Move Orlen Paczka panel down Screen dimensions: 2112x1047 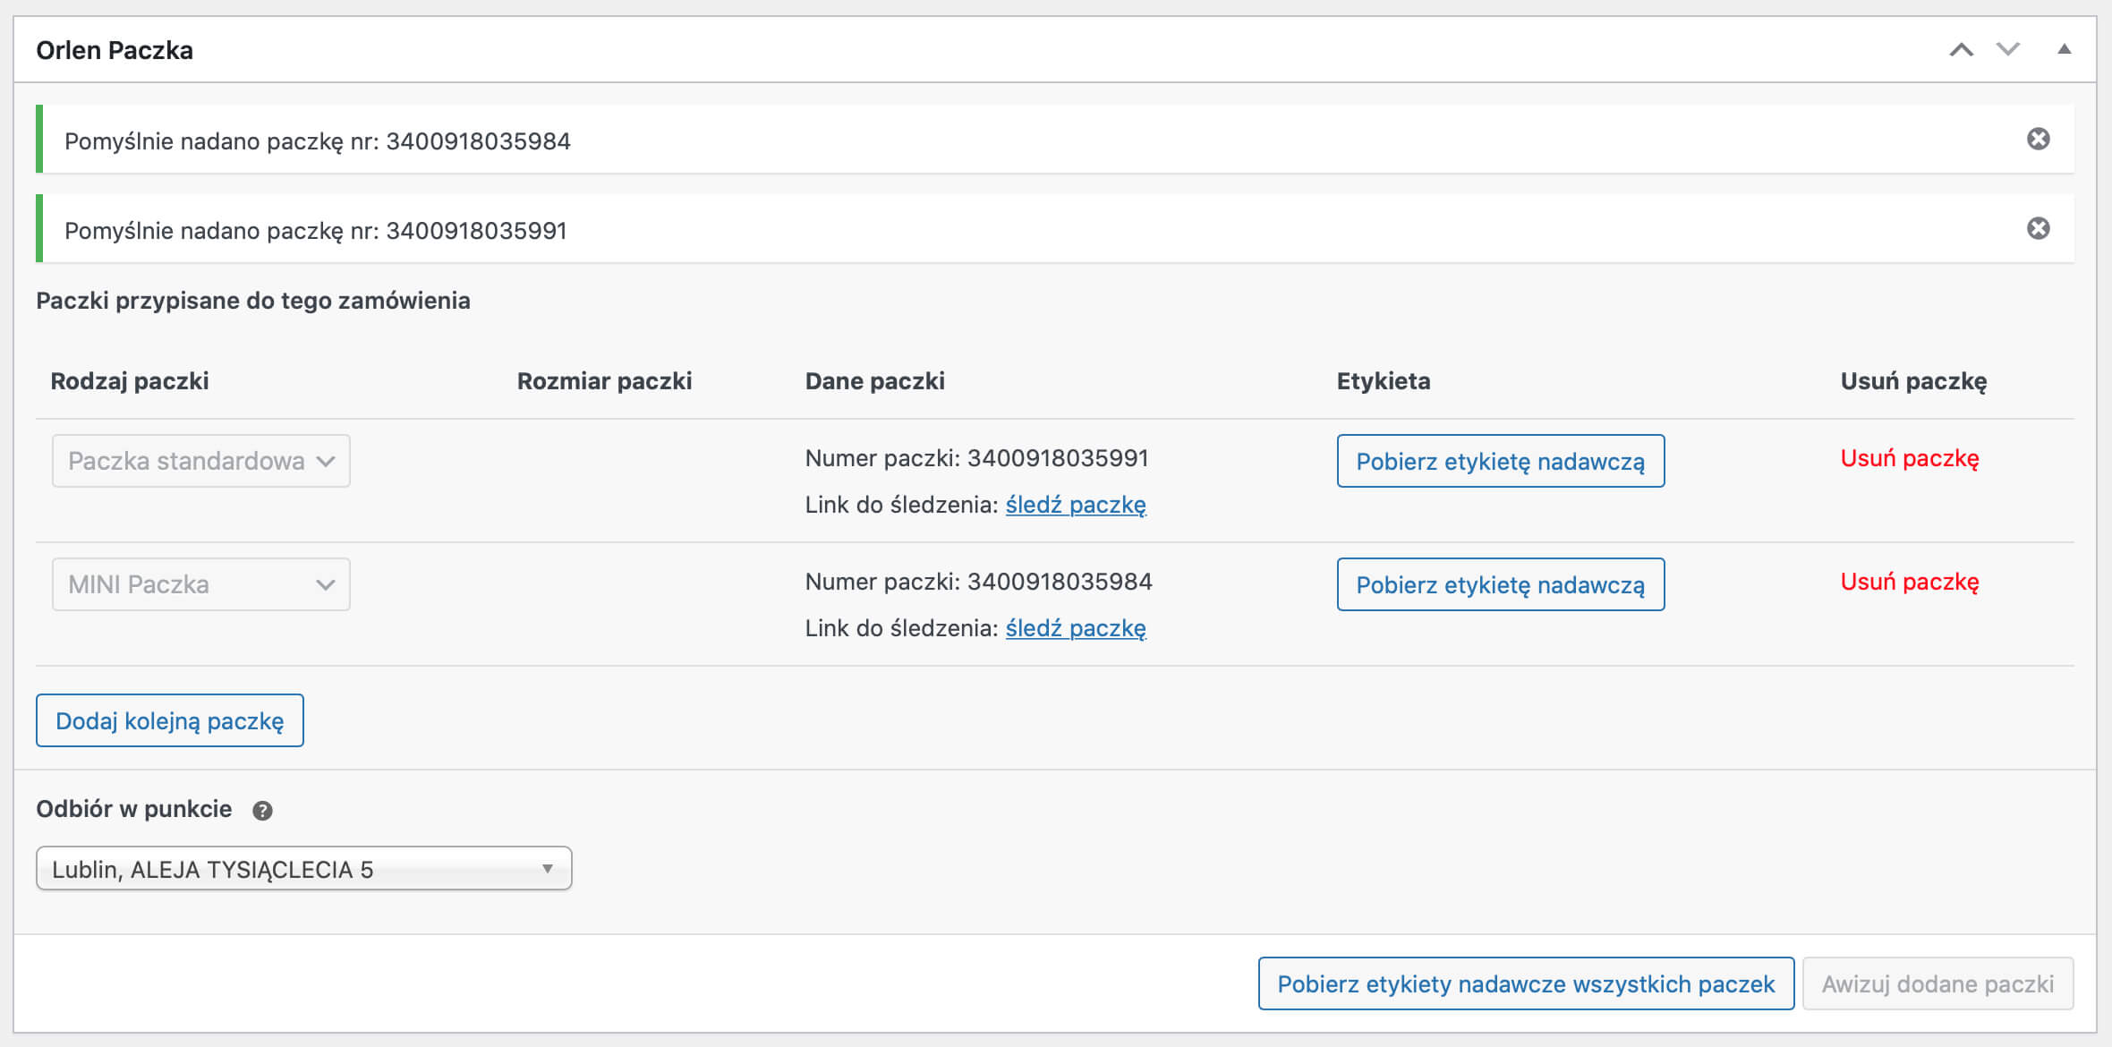click(x=2008, y=50)
